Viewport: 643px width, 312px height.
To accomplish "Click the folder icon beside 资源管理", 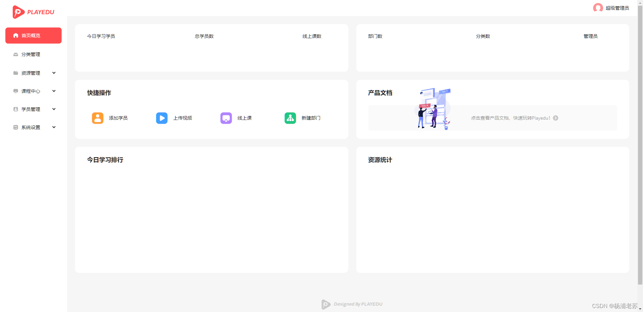I will point(16,73).
